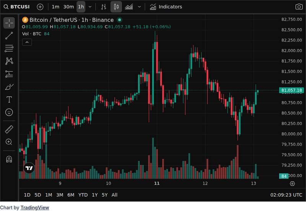Select the ruler measure tool
This screenshot has height=211, width=306.
[9, 129]
